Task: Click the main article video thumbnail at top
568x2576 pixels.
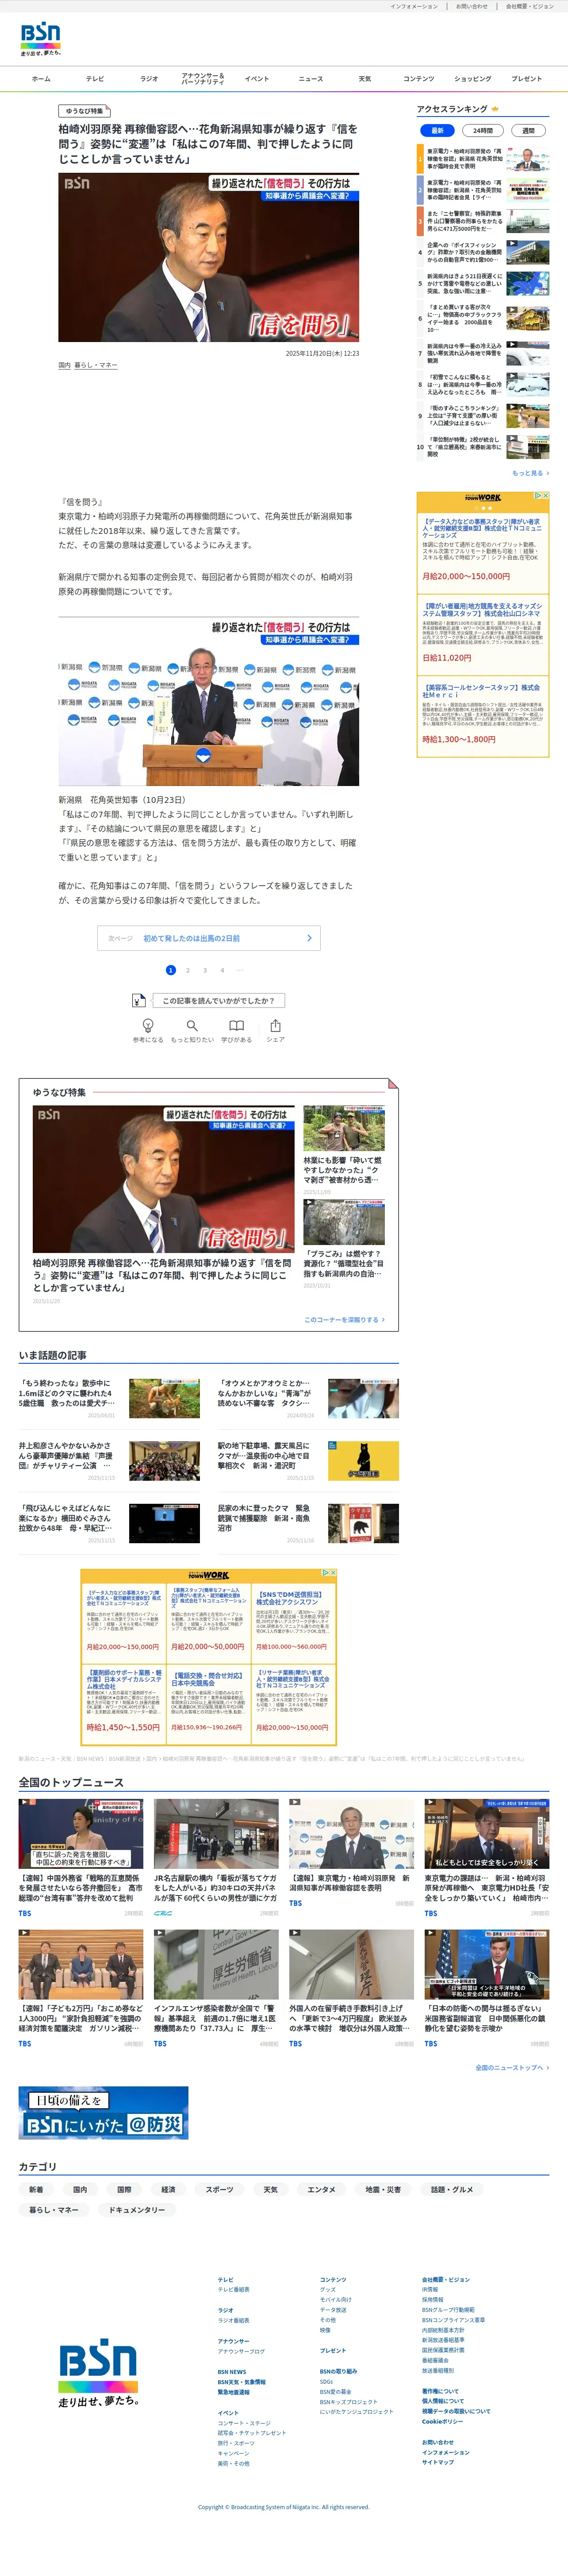Action: [209, 258]
